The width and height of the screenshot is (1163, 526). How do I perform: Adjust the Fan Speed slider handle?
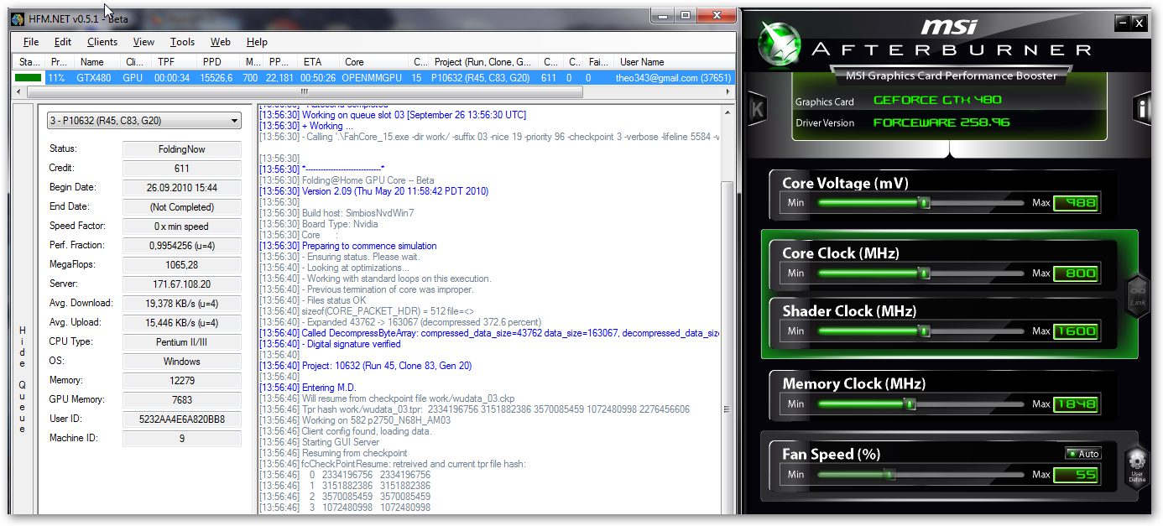889,474
